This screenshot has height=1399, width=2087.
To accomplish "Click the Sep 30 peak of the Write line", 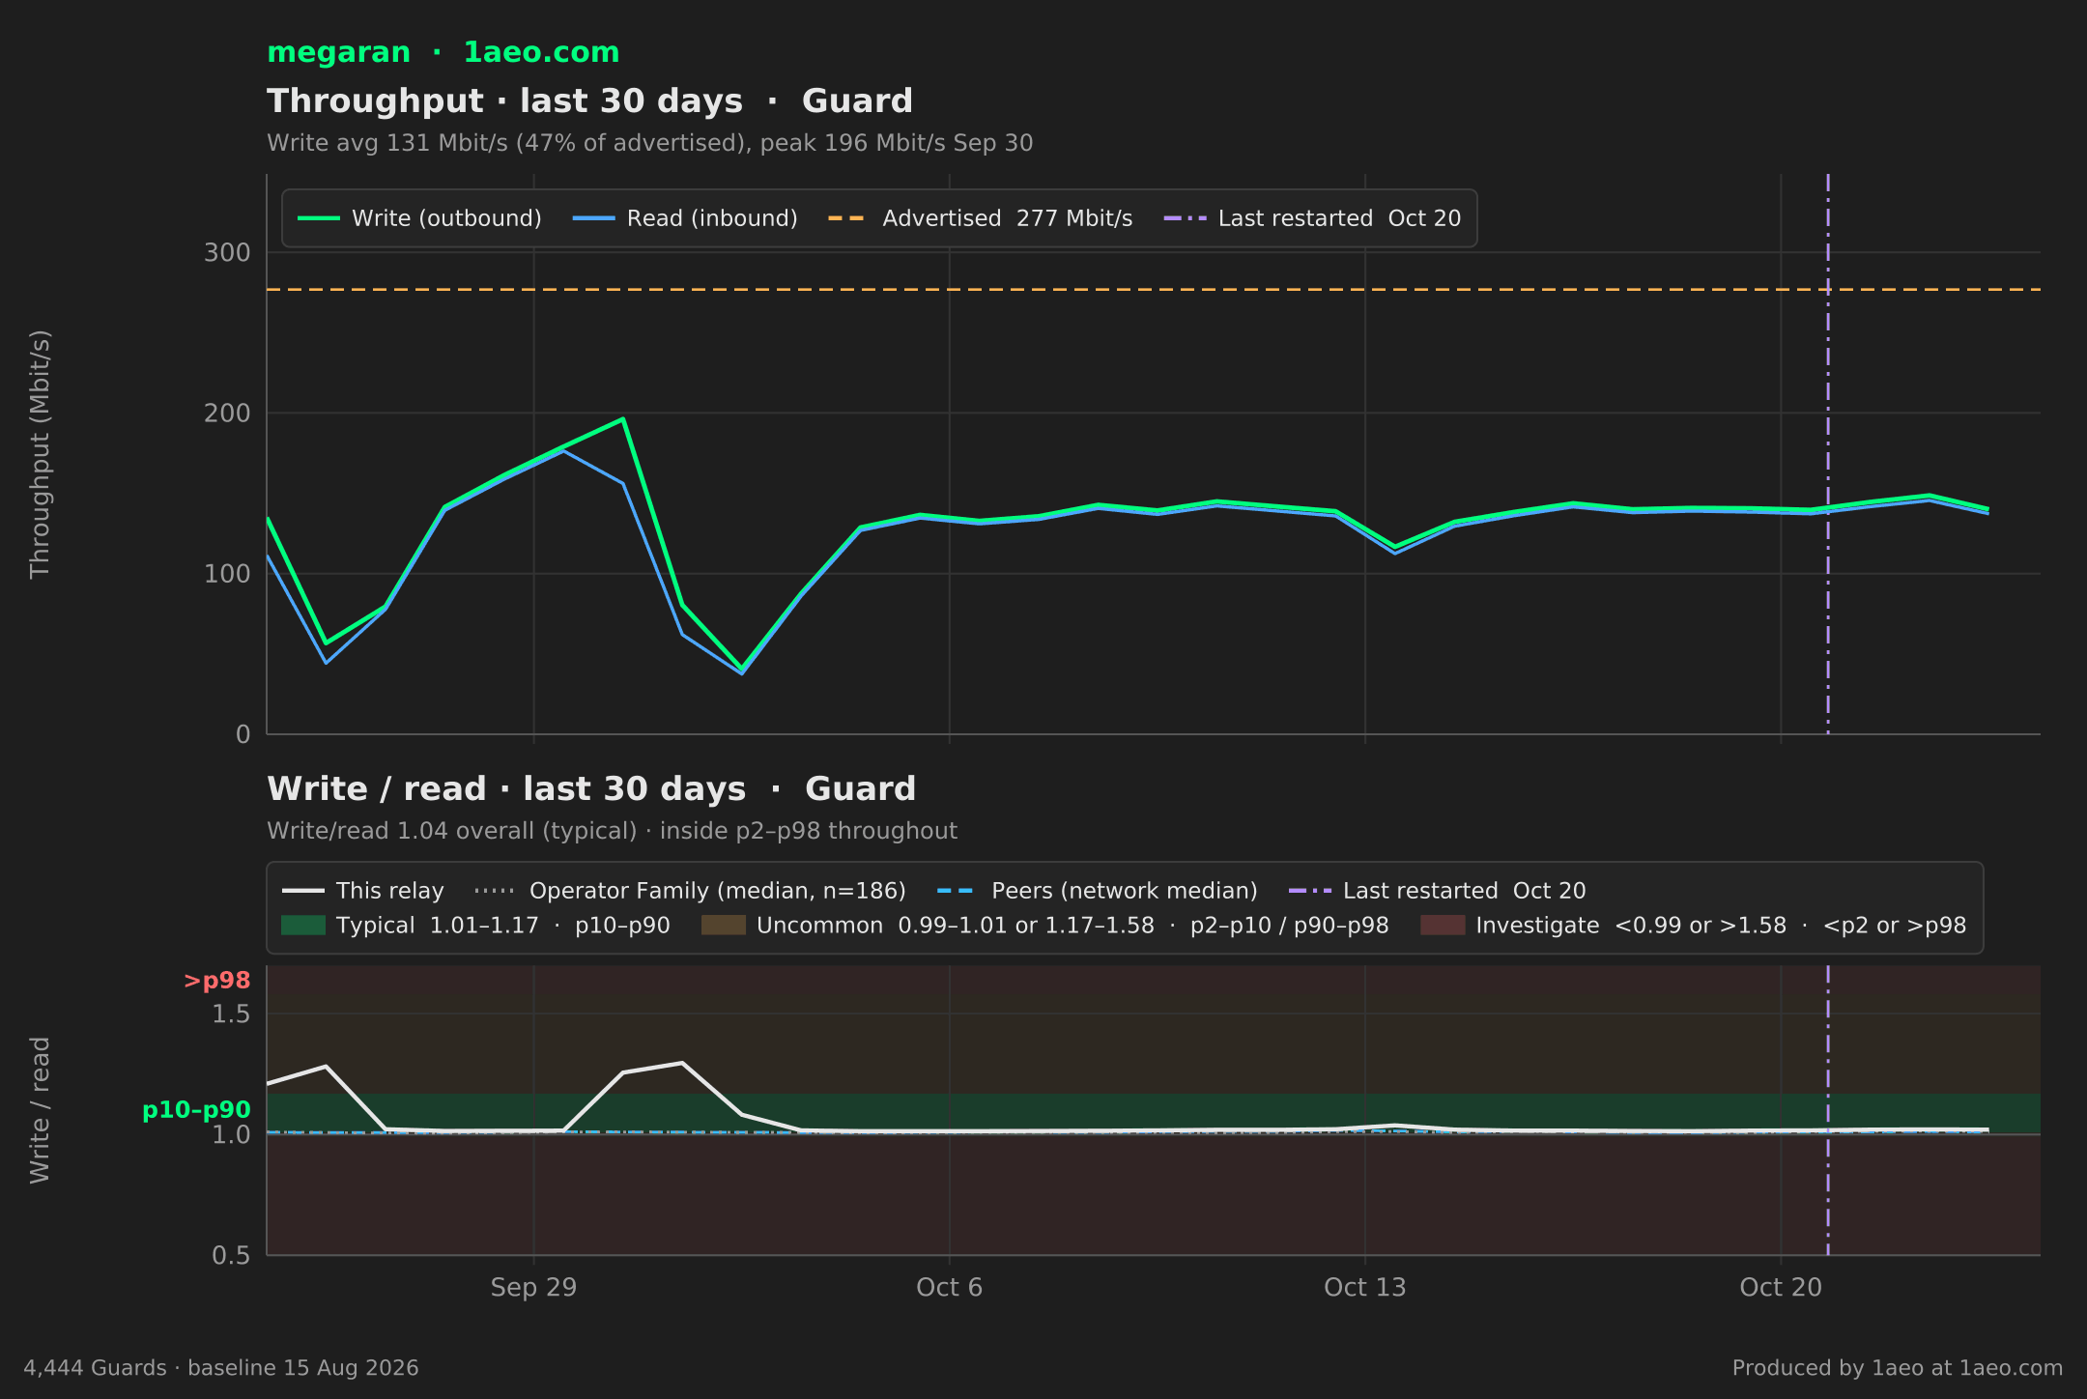I will point(623,419).
